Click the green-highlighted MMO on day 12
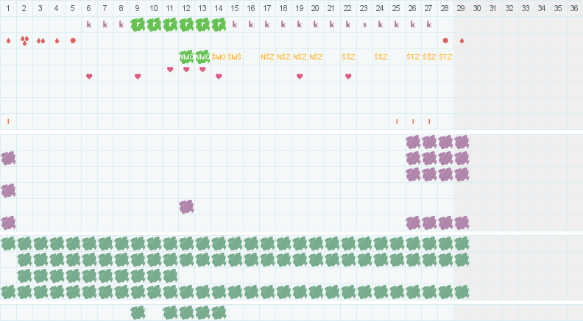Viewport: 583px width, 321px height. point(186,57)
